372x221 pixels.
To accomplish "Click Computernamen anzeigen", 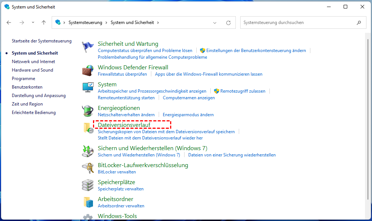I will pyautogui.click(x=189, y=98).
